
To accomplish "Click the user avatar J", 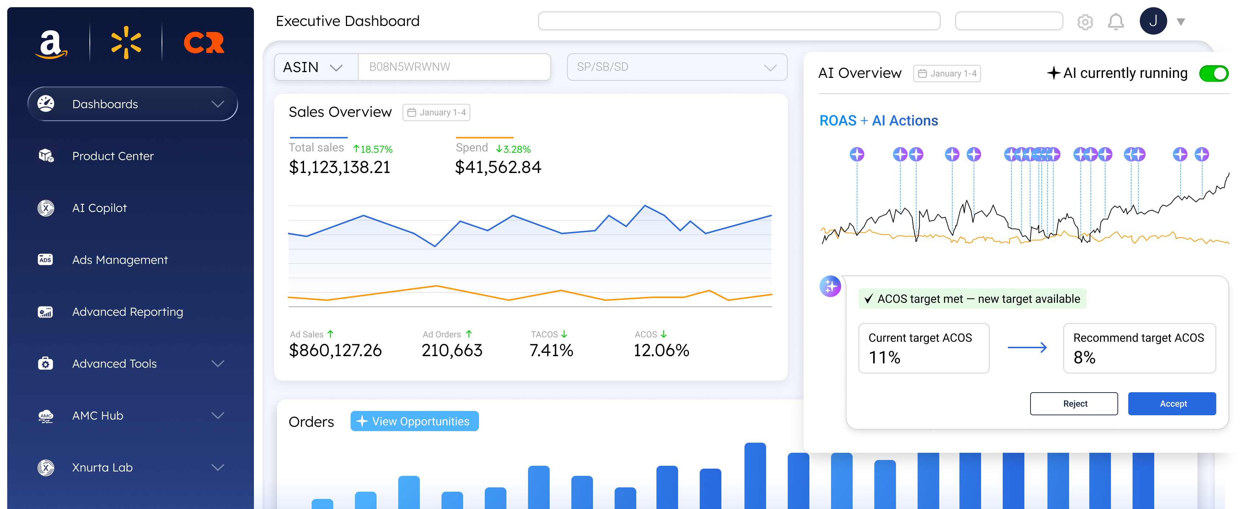I will pyautogui.click(x=1153, y=21).
